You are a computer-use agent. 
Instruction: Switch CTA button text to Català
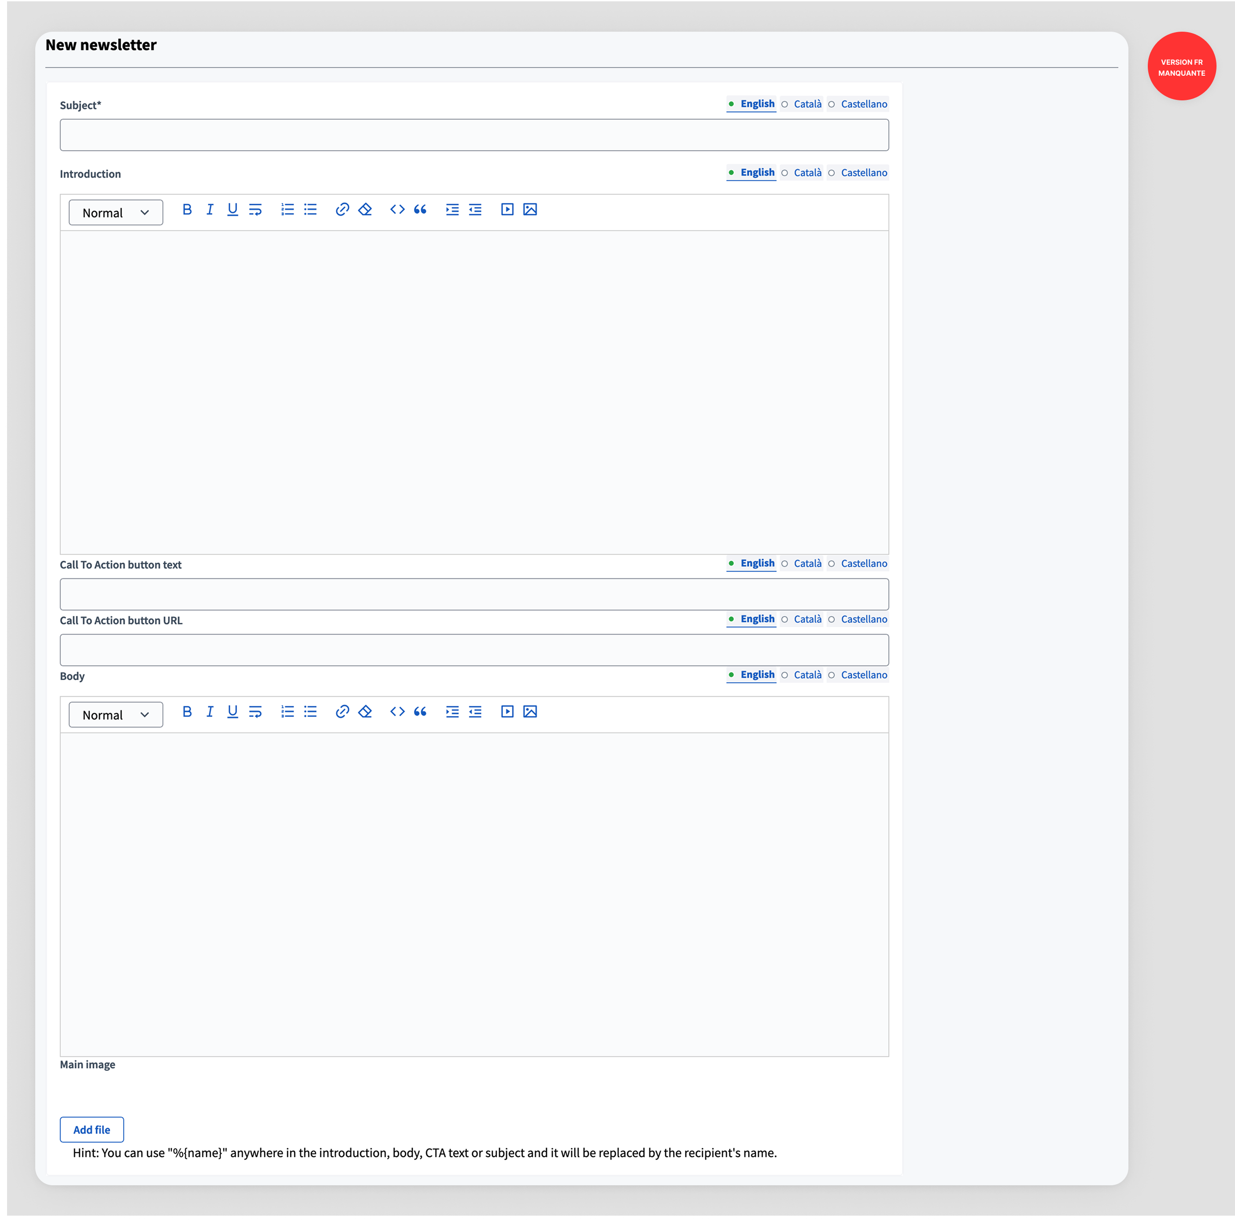point(802,563)
